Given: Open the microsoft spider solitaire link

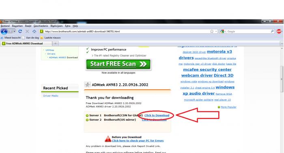Looking at the screenshot, I should point(198,100).
